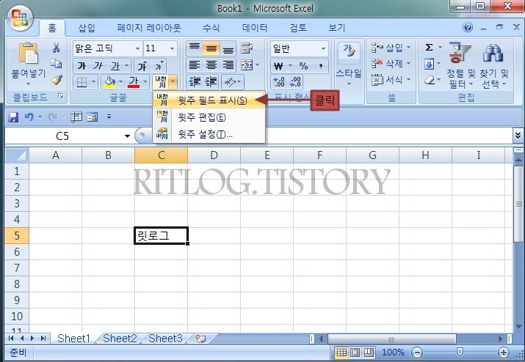525x362 pixels.
Task: Select 윗주 필드 표시(S) menu item
Action: [x=209, y=100]
